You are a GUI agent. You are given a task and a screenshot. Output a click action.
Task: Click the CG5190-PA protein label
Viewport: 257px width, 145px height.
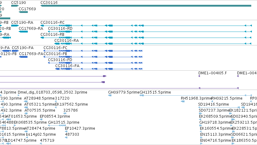point(23,48)
